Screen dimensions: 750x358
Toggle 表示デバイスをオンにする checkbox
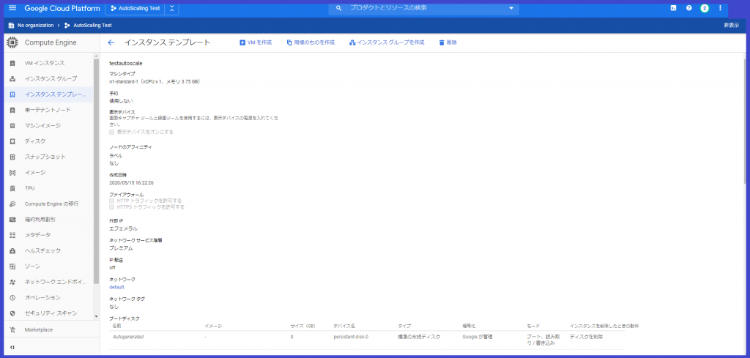point(112,132)
